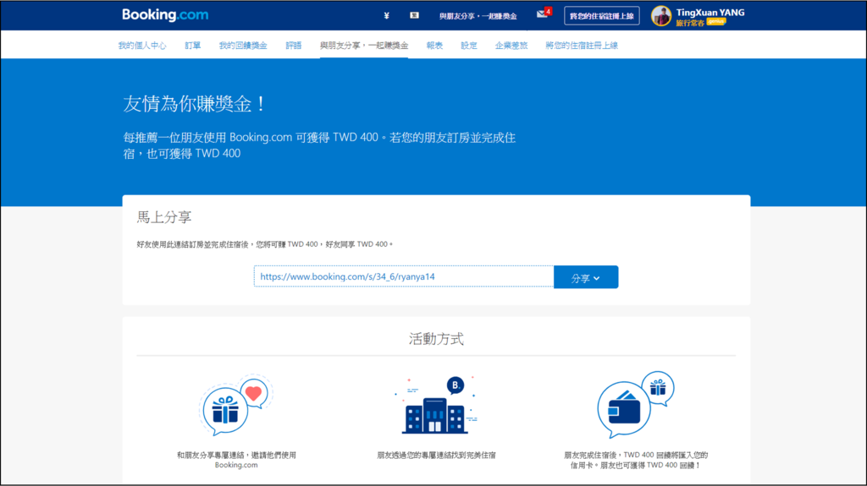
Task: Select 與朋友分享，一起賺獎金 tab
Action: pos(364,46)
